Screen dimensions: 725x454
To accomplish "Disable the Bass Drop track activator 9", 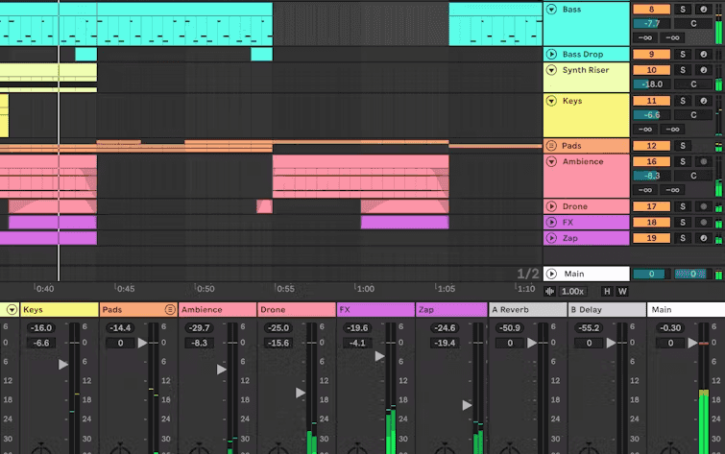I will (651, 55).
